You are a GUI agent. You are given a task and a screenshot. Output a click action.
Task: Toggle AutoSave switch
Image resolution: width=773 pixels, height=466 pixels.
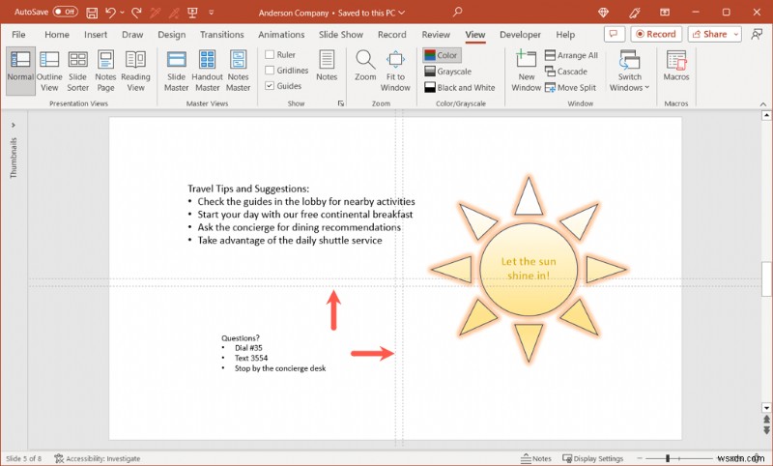pos(66,12)
